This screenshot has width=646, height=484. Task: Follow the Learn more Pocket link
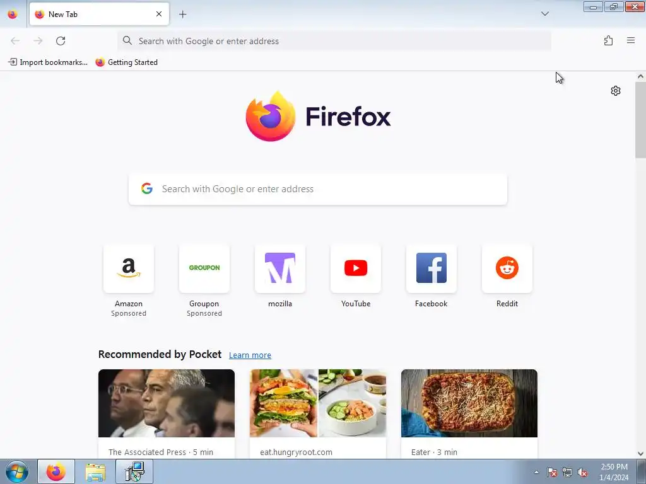pos(250,355)
